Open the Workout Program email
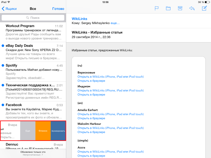This screenshot has width=211, height=158. [x=33, y=32]
